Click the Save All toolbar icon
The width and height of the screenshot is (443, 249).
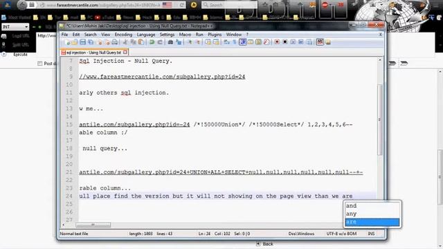[91, 42]
